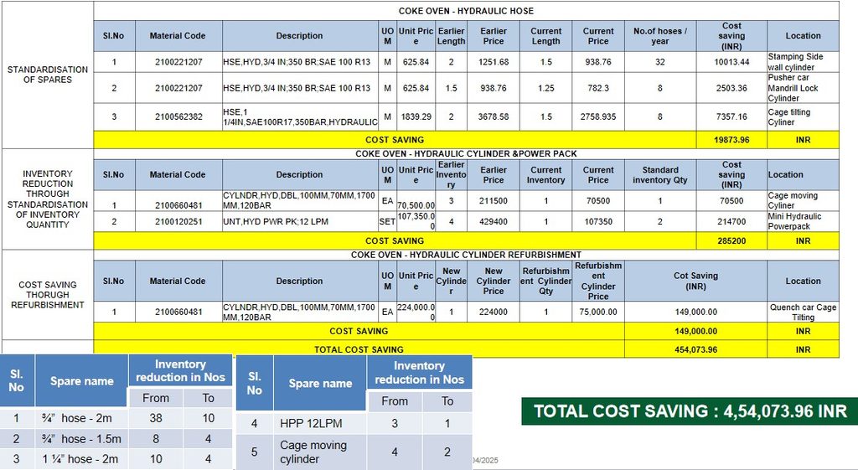The height and width of the screenshot is (470, 858).
Task: Select the 'STANDARDISATION OF SPARES' side label
Action: pyautogui.click(x=48, y=75)
